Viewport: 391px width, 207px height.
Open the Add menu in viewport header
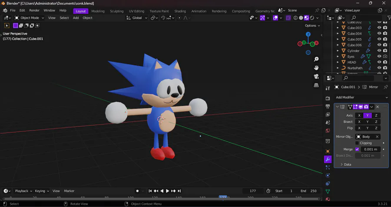[76, 18]
